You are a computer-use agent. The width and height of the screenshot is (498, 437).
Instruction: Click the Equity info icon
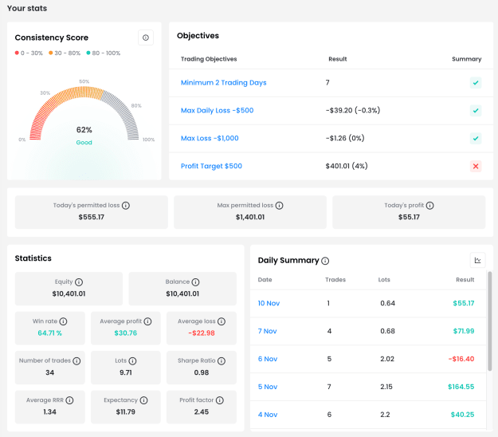tap(79, 282)
